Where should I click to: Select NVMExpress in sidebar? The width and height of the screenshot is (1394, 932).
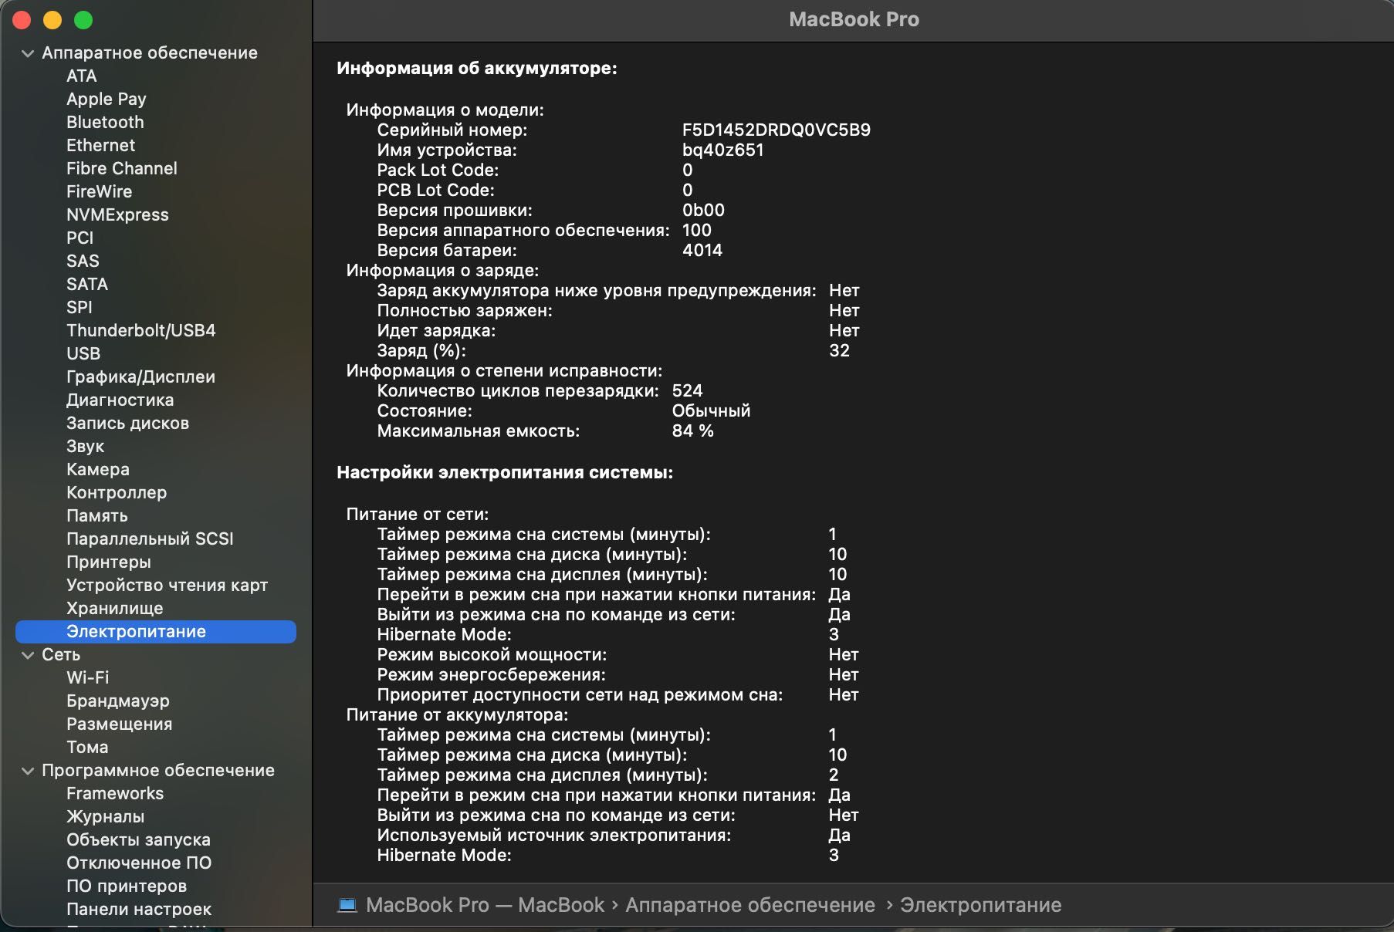[x=117, y=214]
